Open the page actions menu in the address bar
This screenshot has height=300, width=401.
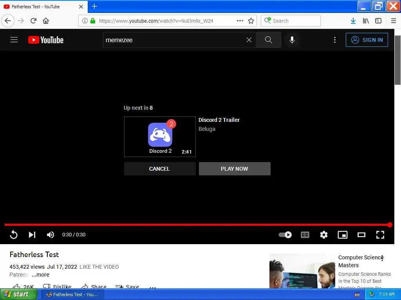(240, 21)
